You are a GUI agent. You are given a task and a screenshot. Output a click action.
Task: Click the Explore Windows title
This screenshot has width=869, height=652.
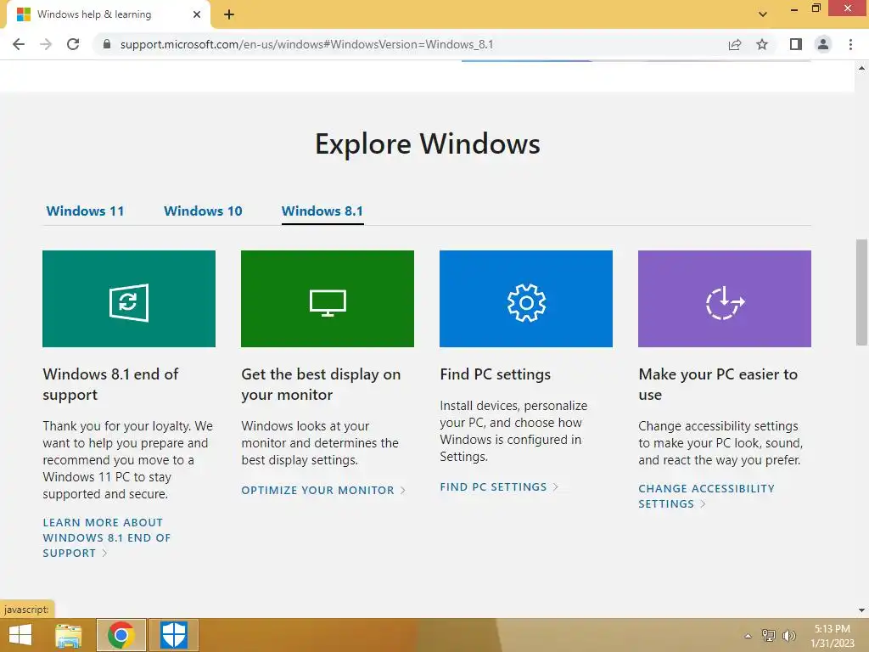[x=428, y=144]
